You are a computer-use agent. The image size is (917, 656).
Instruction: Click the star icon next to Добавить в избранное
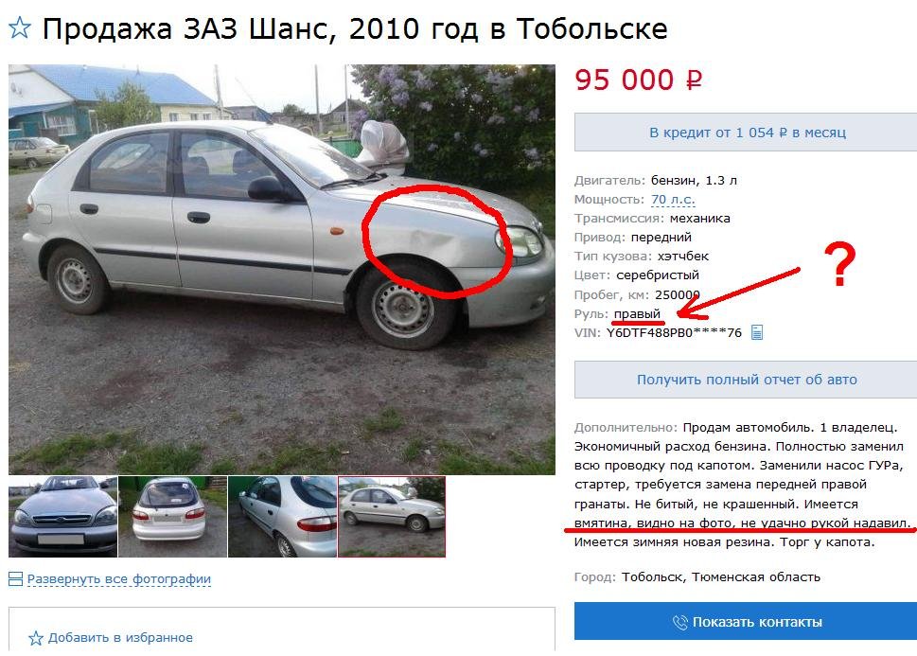coord(36,638)
